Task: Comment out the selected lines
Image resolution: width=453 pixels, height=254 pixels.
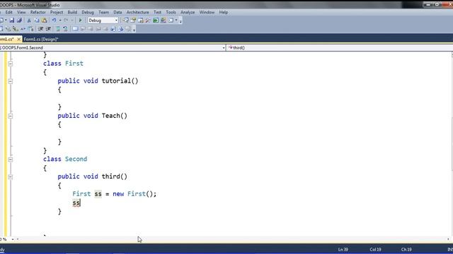Action: coord(58,29)
